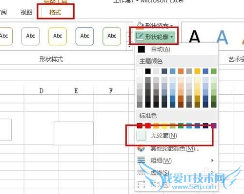The width and height of the screenshot is (244, 194).
Task: Pick the green theme color in top row
Action: click(x=214, y=71)
